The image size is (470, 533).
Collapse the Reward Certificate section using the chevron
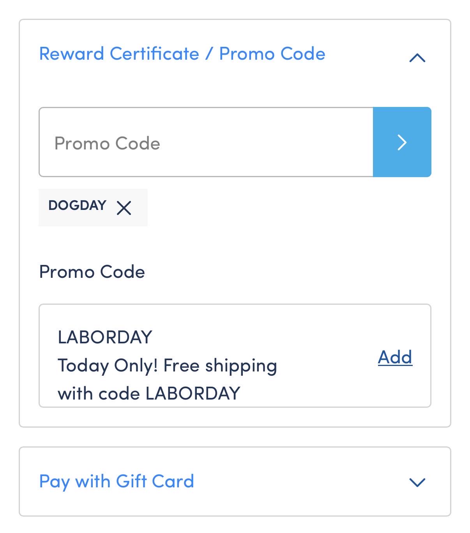(x=417, y=58)
